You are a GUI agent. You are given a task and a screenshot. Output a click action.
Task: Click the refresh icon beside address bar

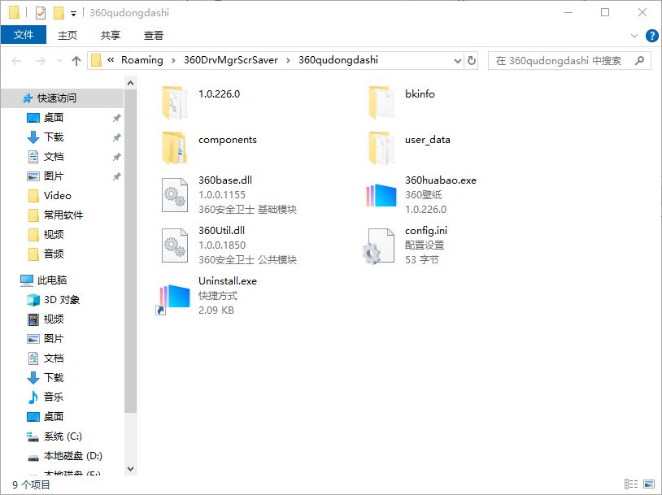coord(472,61)
